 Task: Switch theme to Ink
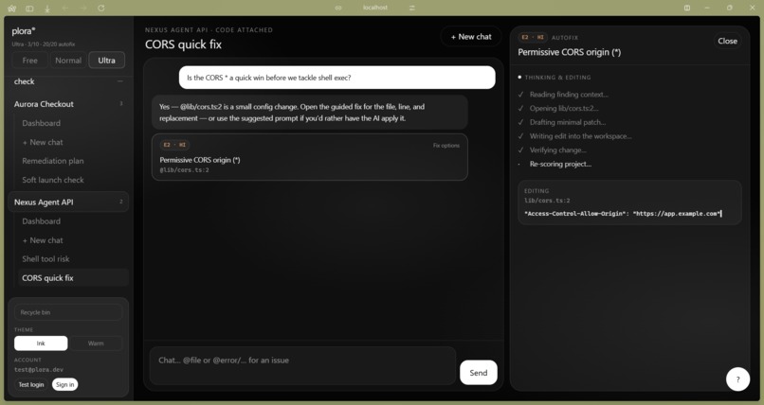[41, 343]
